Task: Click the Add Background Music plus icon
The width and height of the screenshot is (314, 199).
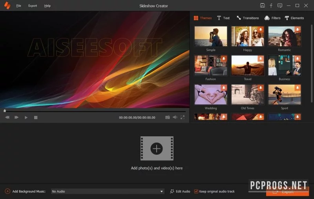Action: (x=7, y=191)
